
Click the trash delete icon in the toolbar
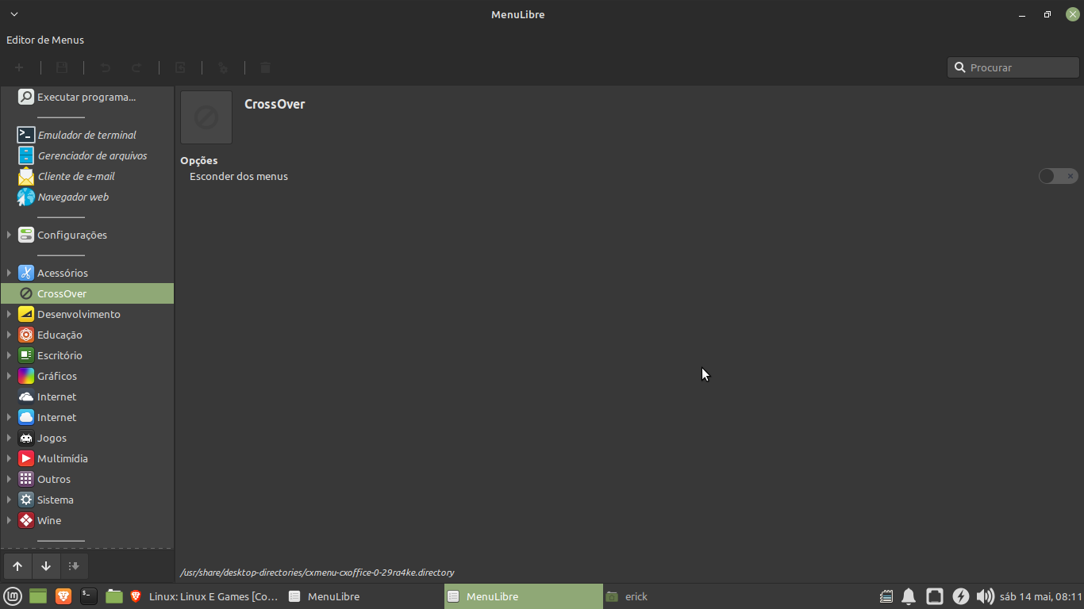pos(266,68)
